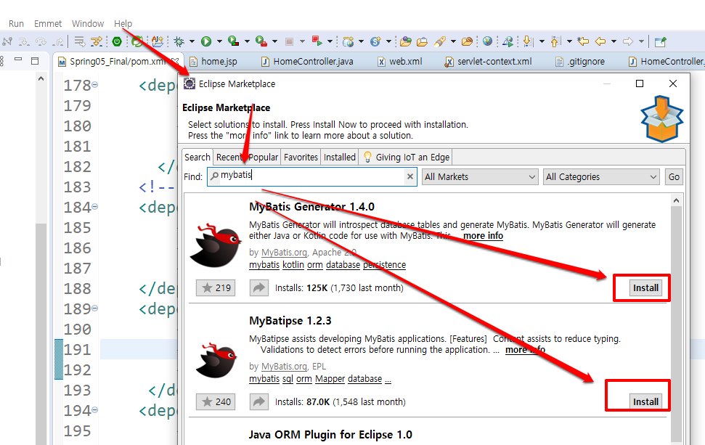Screen dimensions: 705x445
Task: Open the Coverage launch dropdown arrow
Action: coord(247,42)
